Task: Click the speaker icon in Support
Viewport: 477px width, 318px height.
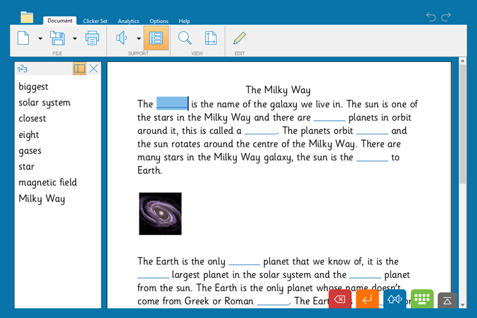Action: 122,38
